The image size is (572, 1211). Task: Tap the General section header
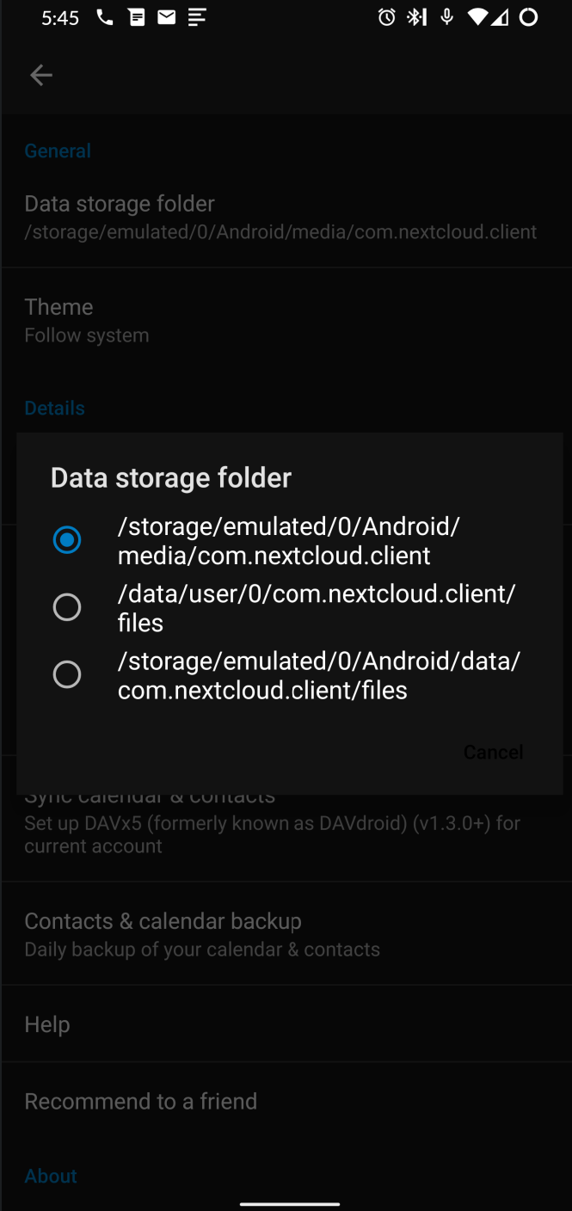pos(58,151)
